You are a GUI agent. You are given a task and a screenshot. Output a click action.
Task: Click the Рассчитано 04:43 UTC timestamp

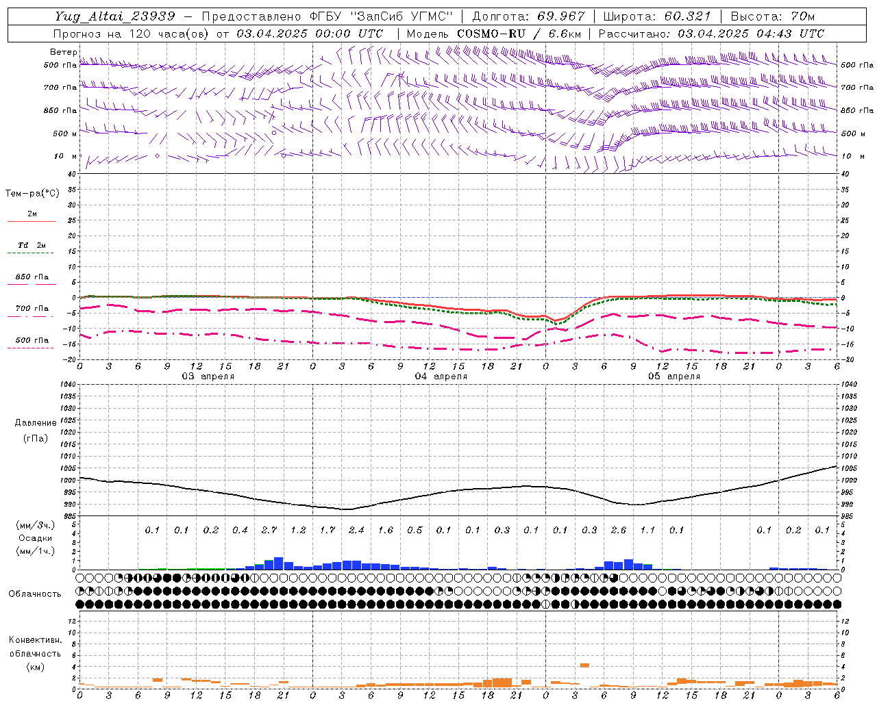[x=711, y=34]
